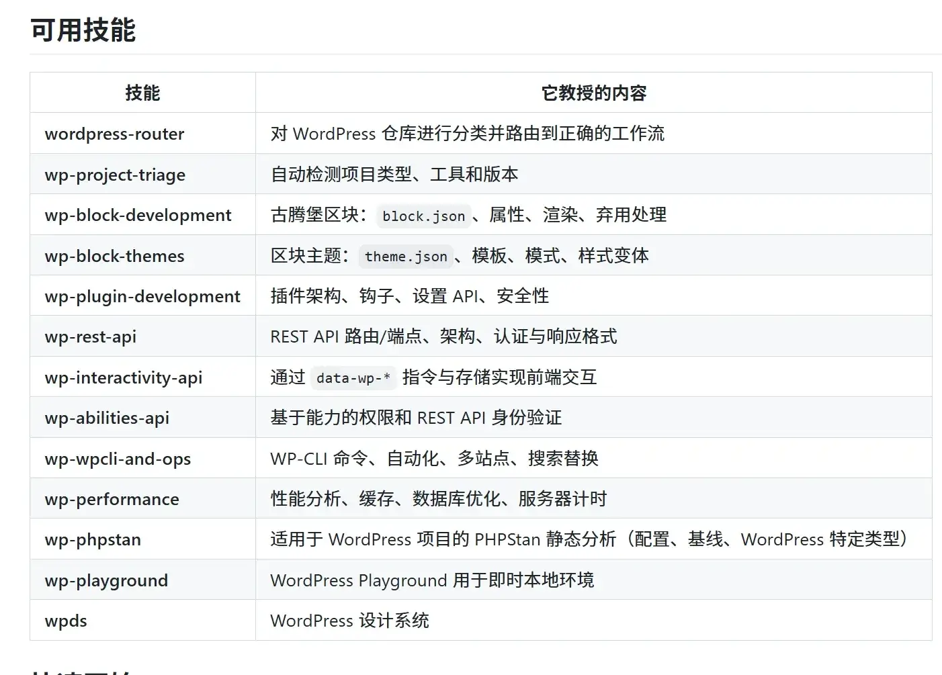
Task: Click the theme.json inline code snippet
Action: tap(406, 257)
